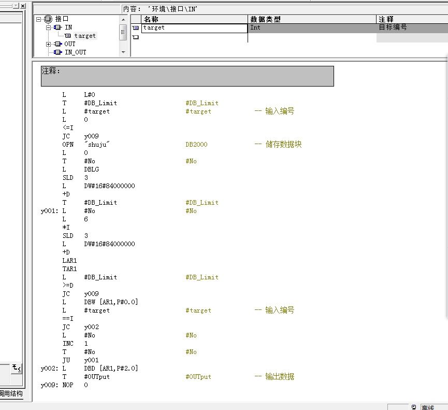Collapse the 接口 root node

[x=39, y=20]
